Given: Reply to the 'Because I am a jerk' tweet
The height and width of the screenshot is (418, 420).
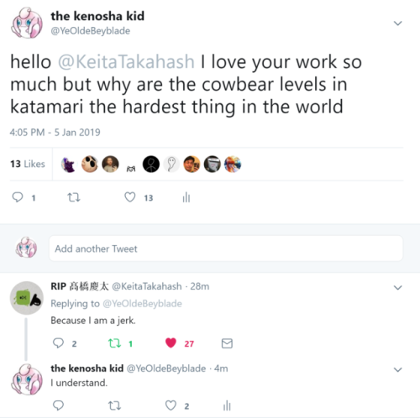Looking at the screenshot, I should 58,343.
